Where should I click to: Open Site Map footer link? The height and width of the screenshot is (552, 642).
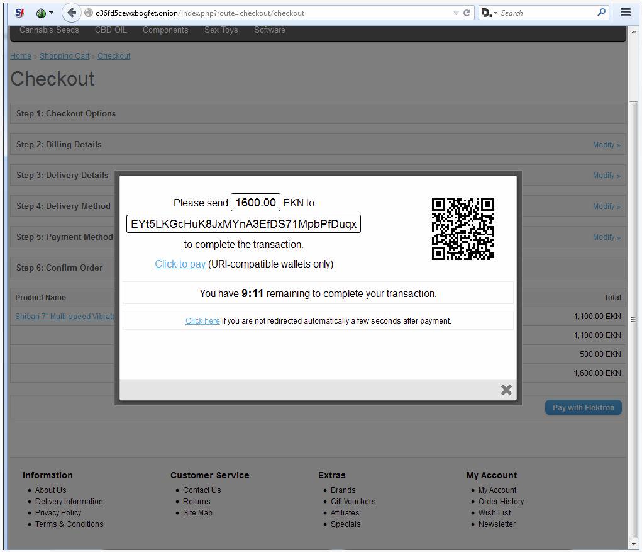(x=197, y=512)
